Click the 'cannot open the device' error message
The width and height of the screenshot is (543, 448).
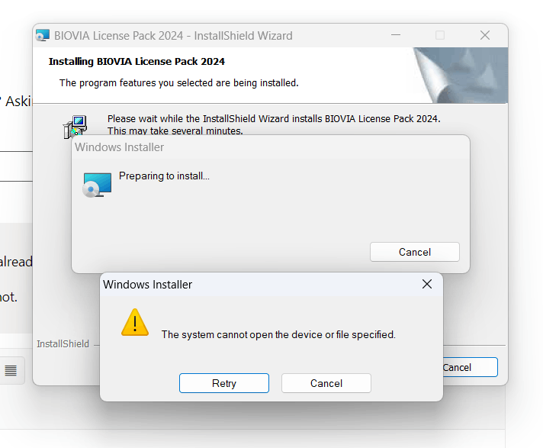pyautogui.click(x=278, y=335)
